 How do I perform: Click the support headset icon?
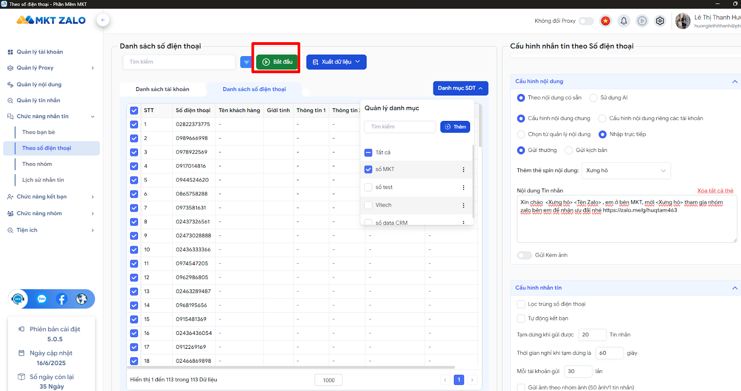point(18,299)
